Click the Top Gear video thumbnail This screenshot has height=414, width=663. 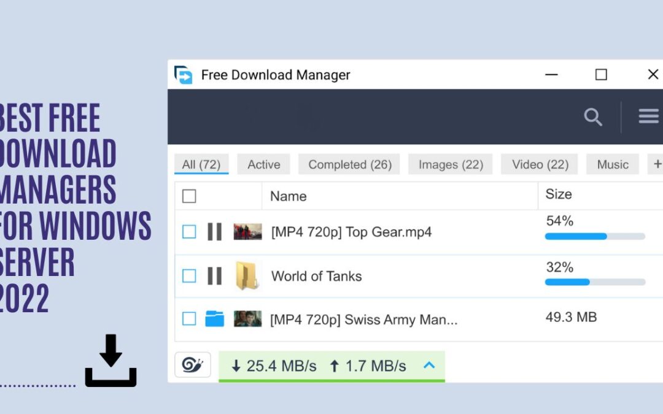click(x=248, y=232)
